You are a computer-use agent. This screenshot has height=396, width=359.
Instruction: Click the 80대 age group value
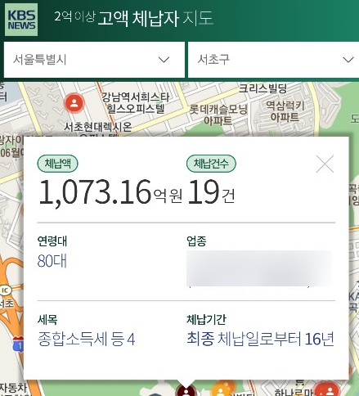click(x=52, y=261)
